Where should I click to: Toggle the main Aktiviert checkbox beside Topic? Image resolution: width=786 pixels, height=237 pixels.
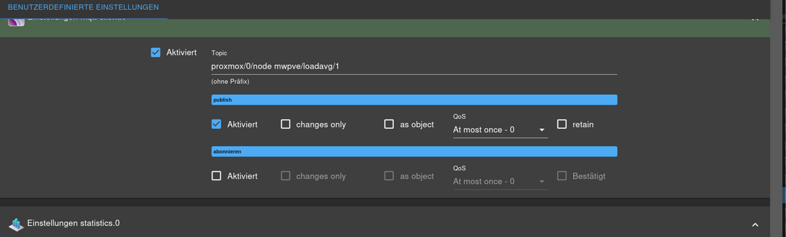click(156, 52)
